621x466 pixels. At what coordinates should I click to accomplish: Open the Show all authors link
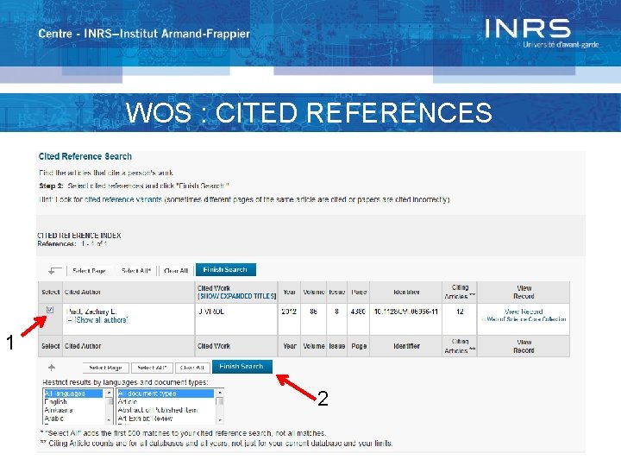coord(102,320)
